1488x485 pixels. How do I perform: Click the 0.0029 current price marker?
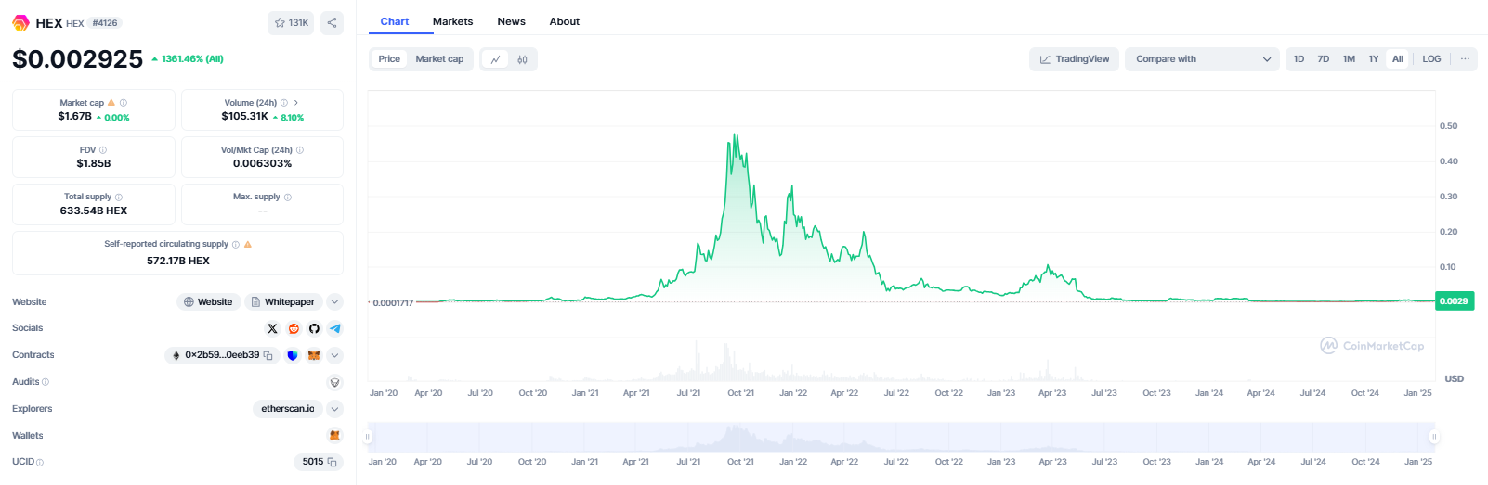[x=1455, y=301]
